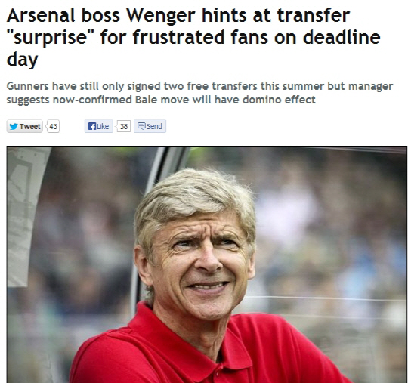Screen dimensions: 408x383
Task: Open the Wenger article photo
Action: 207,264
